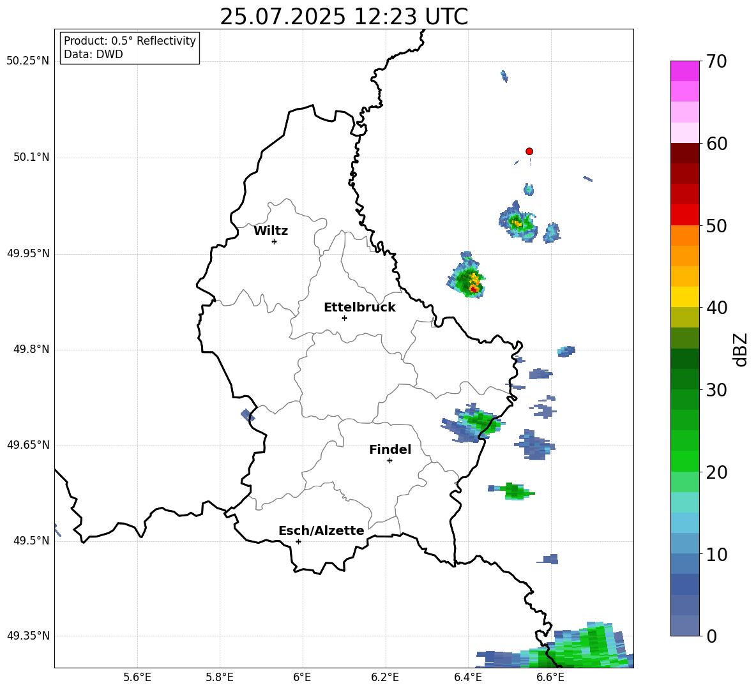This screenshot has width=756, height=690.
Task: Click the red dot marker near 50.1°N
Action: 529,151
